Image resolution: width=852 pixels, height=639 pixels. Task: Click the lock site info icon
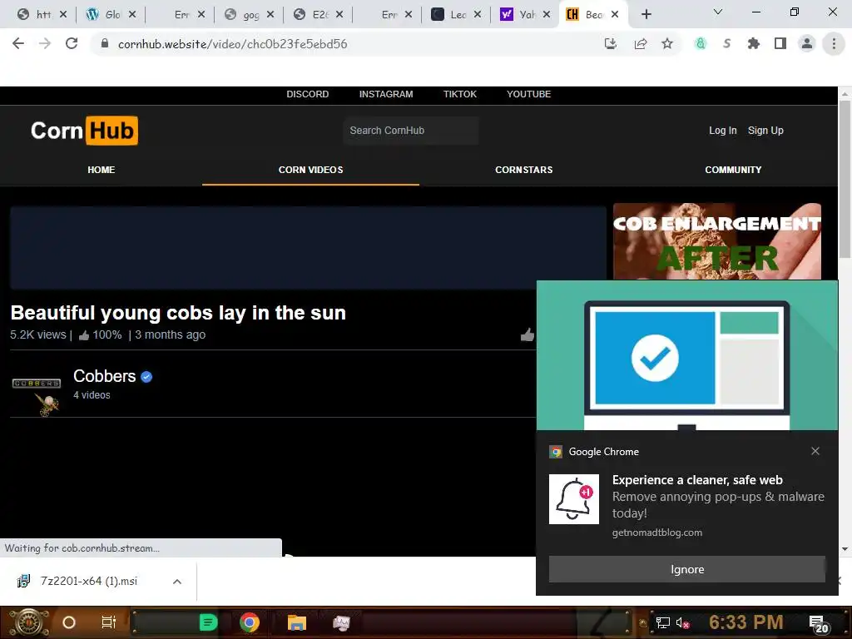(x=105, y=43)
